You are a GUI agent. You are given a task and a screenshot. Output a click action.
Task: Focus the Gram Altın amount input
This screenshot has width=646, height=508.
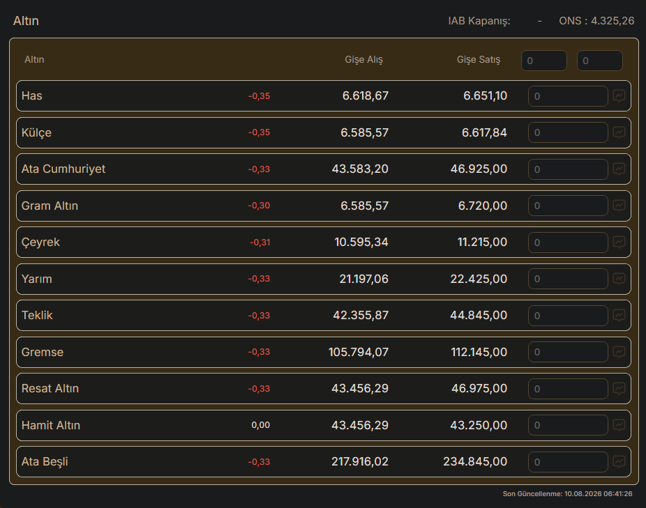[x=568, y=206]
